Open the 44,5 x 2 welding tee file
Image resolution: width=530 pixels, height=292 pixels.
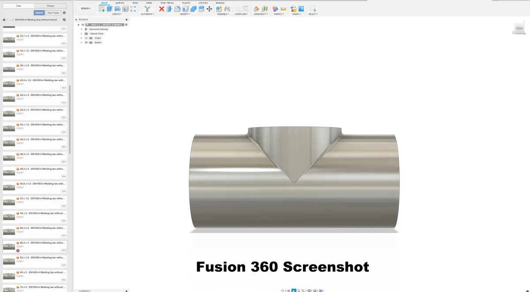point(34,144)
